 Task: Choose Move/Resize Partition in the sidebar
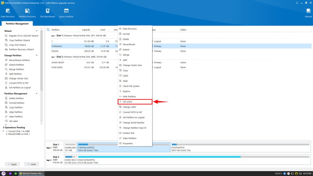[x=17, y=60]
